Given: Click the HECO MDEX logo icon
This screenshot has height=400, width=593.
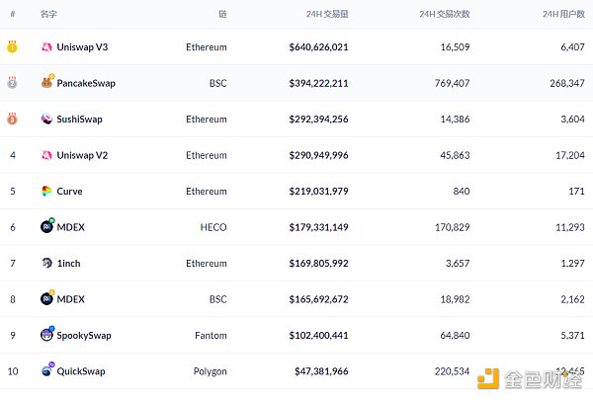Looking at the screenshot, I should coord(46,227).
